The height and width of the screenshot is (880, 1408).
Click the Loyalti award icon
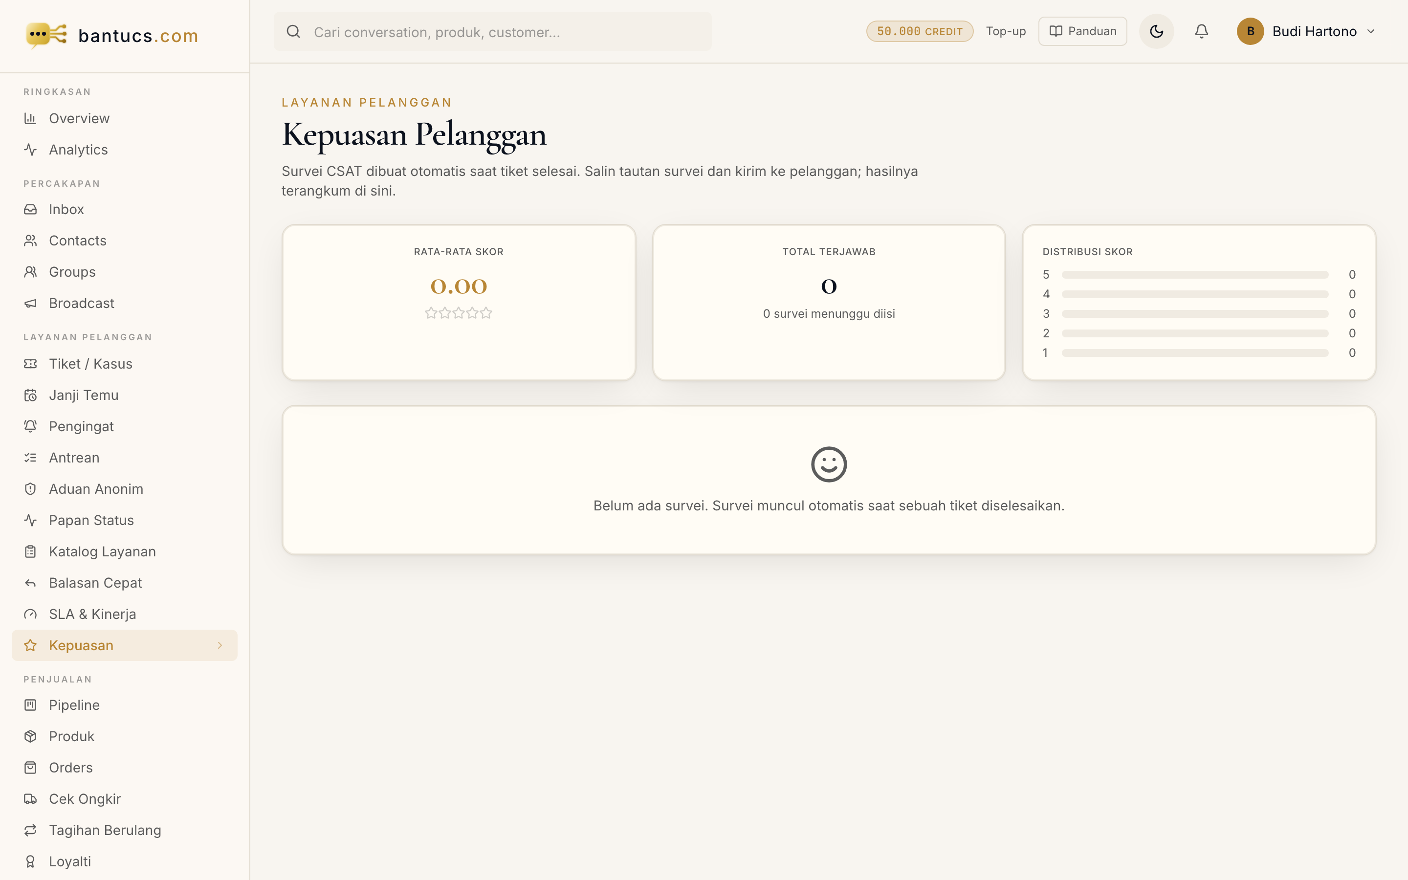coord(30,861)
